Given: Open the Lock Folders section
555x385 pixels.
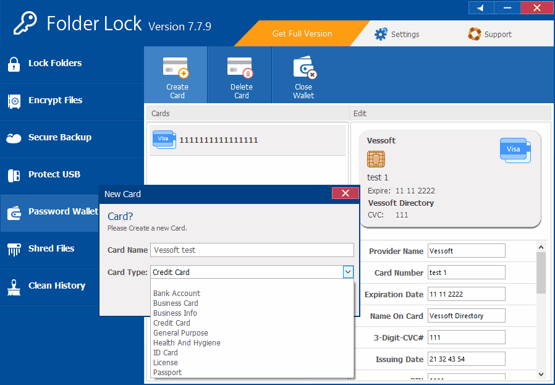Looking at the screenshot, I should tap(72, 63).
